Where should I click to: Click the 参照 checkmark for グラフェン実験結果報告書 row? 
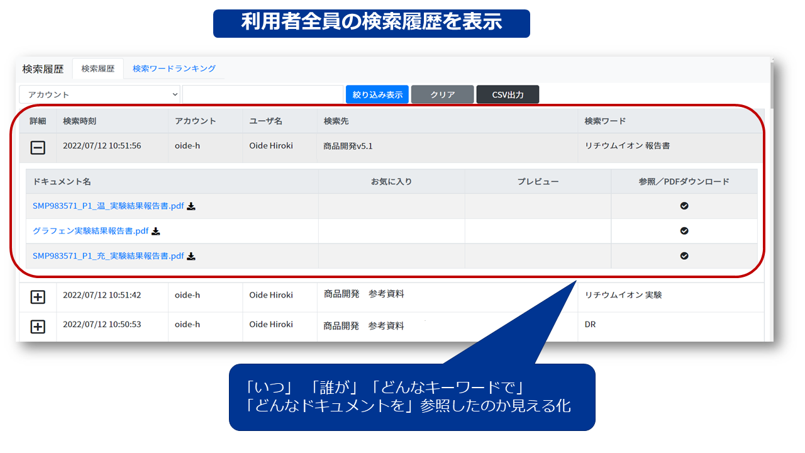[684, 231]
